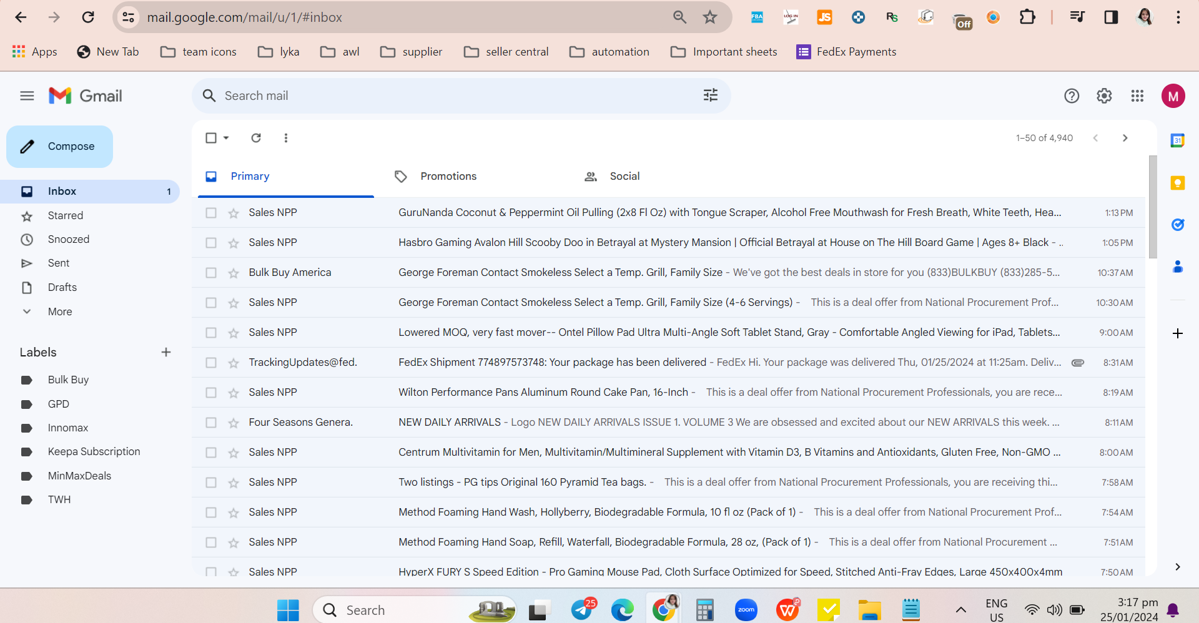Reload the browser page
Viewport: 1199px width, 623px height.
[88, 17]
